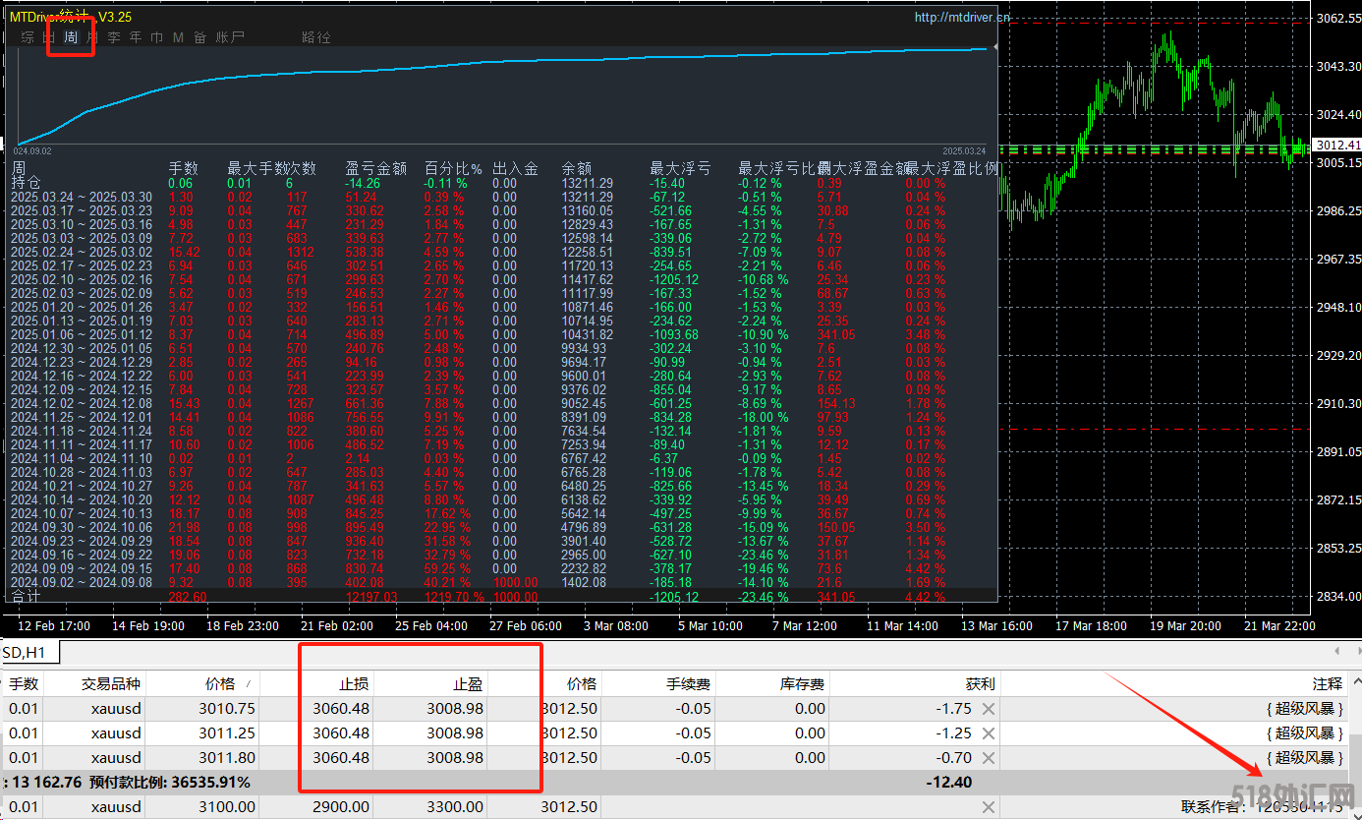Select the SD,H1 chart tab
This screenshot has height=820, width=1362.
pyautogui.click(x=29, y=652)
